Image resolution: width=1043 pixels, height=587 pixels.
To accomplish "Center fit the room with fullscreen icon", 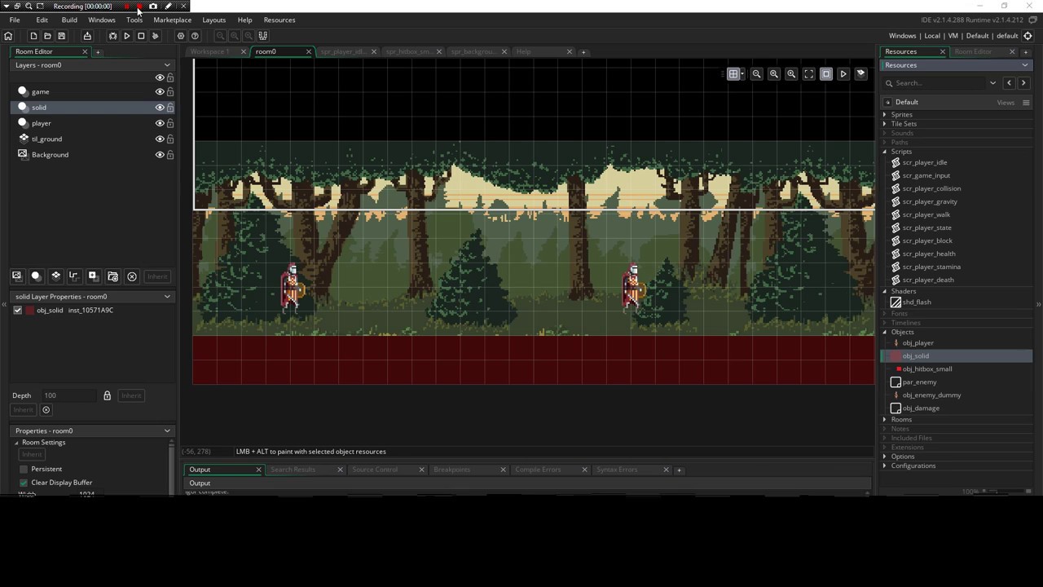I will (x=809, y=74).
